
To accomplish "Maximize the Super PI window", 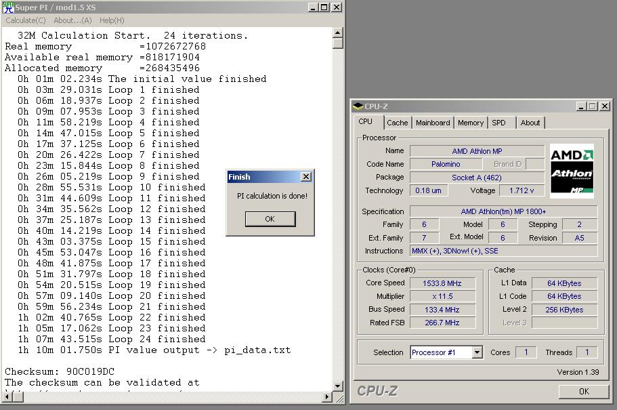I will tap(324, 7).
